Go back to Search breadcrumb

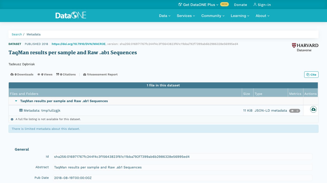[x=17, y=34]
